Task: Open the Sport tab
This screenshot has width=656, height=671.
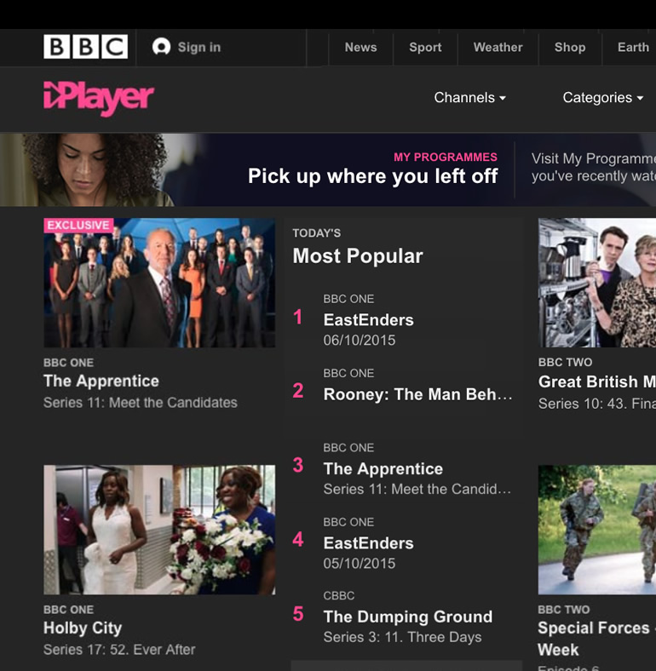Action: click(x=425, y=47)
